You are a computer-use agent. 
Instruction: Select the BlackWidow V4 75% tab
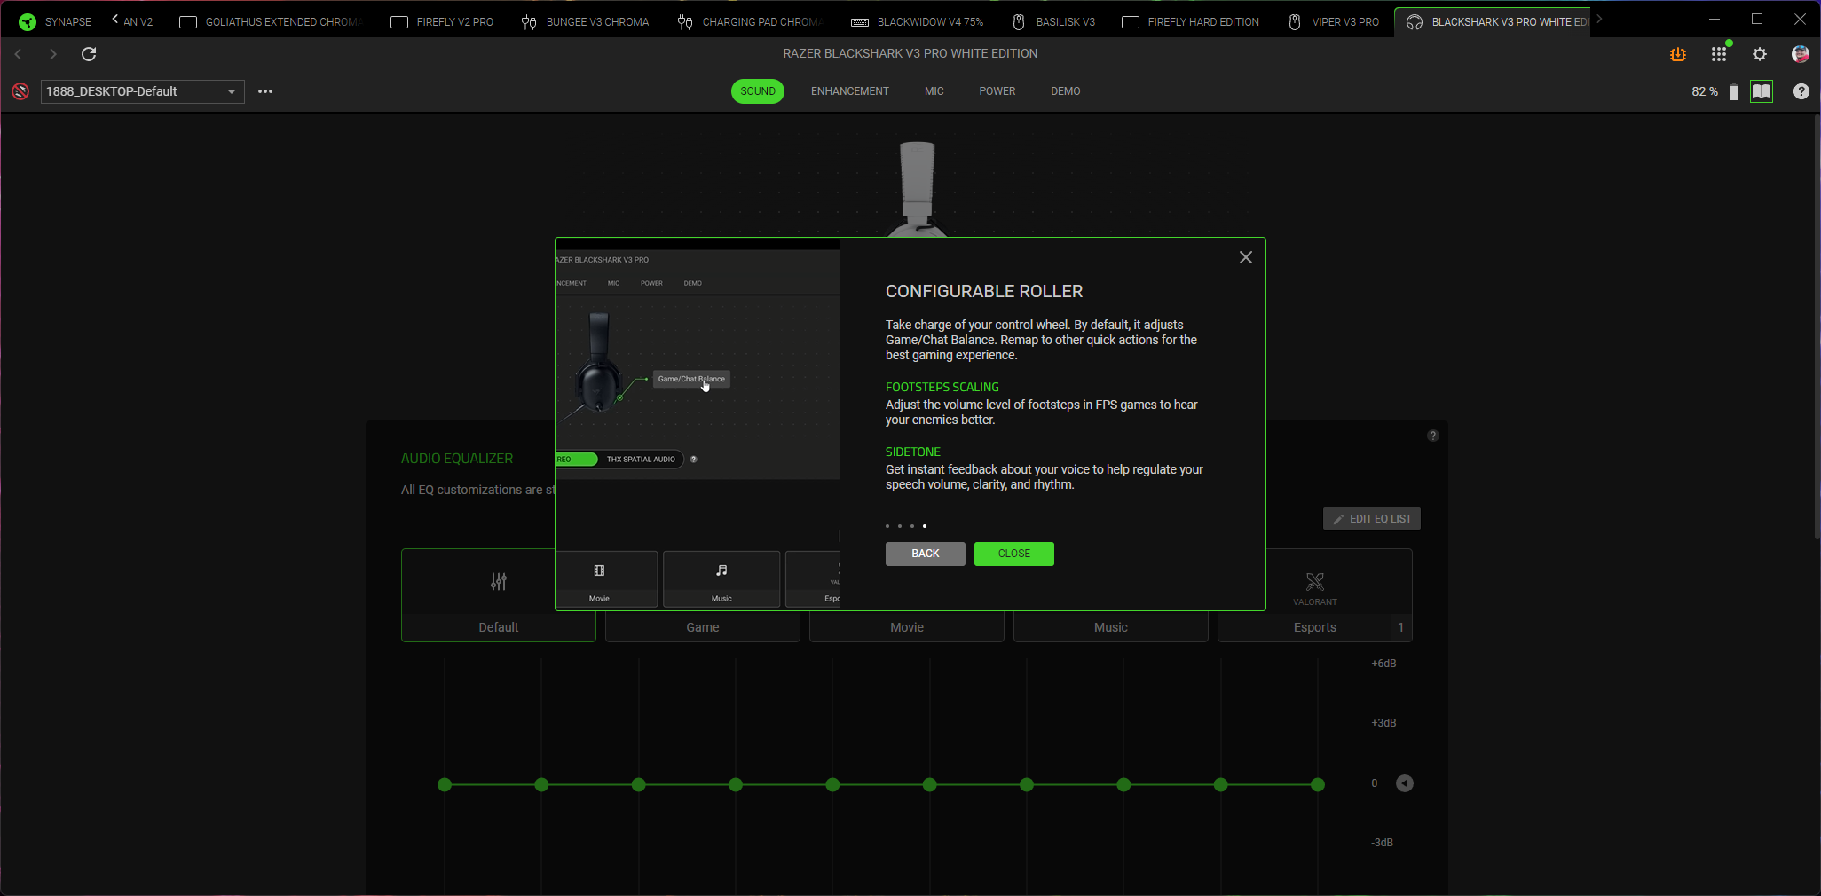[x=917, y=21]
